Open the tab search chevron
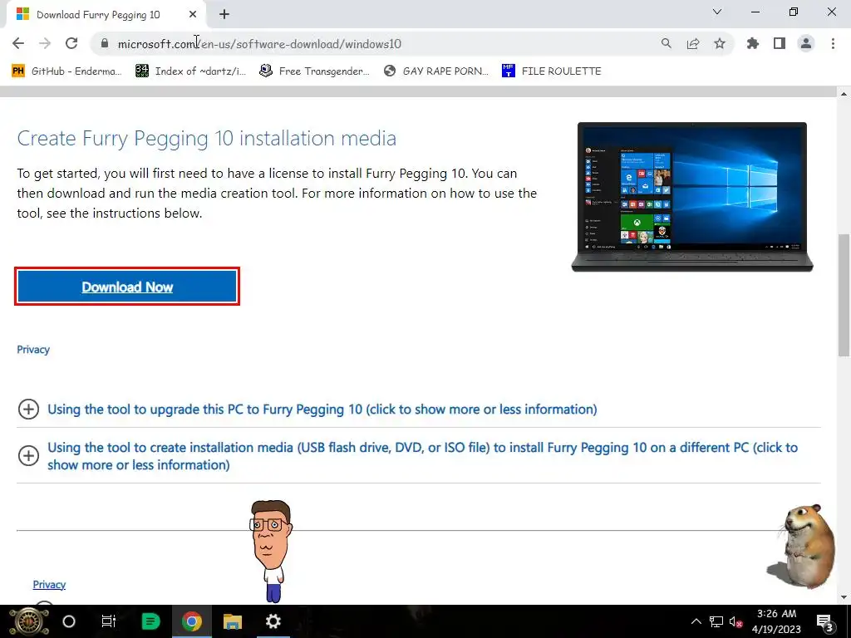The width and height of the screenshot is (851, 638). click(717, 12)
